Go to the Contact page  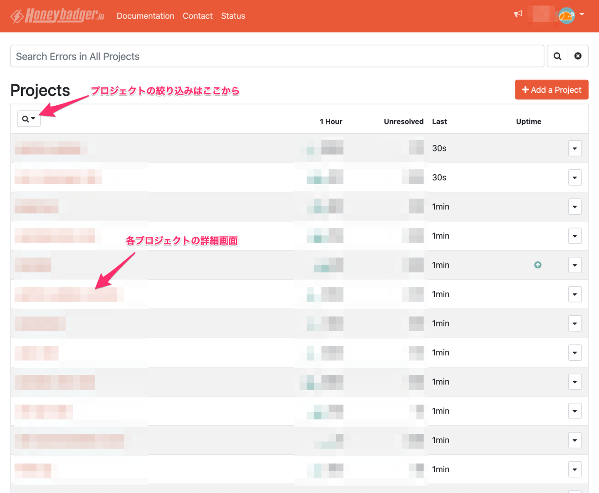[x=198, y=16]
